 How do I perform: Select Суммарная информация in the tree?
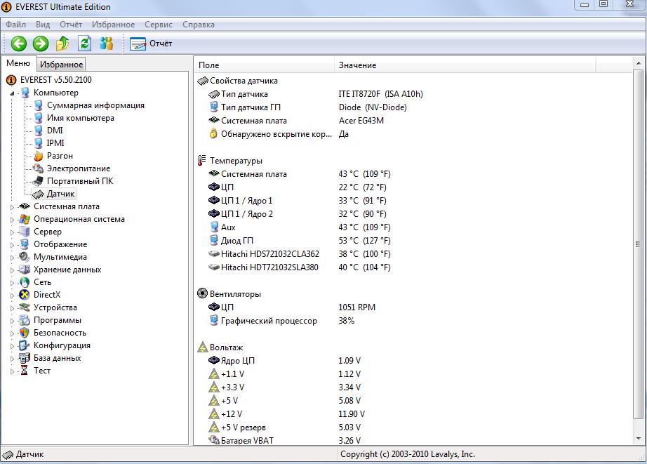95,105
